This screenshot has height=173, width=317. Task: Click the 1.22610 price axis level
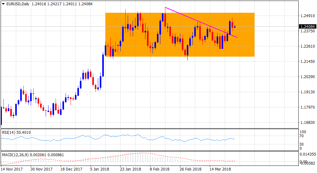(307, 46)
